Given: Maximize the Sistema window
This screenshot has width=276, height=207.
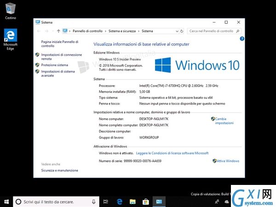Looking at the screenshot, I should click(x=226, y=22).
